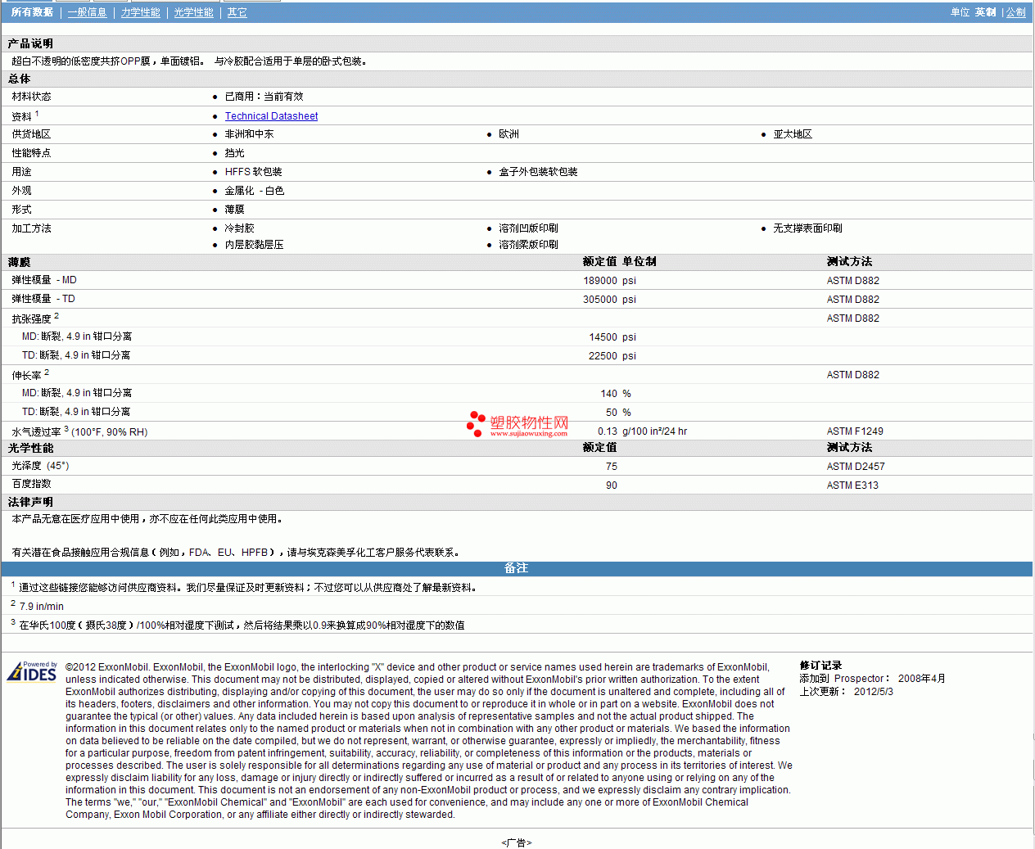The height and width of the screenshot is (849, 1035).
Task: Switch to the 一般信息 tab
Action: click(87, 12)
